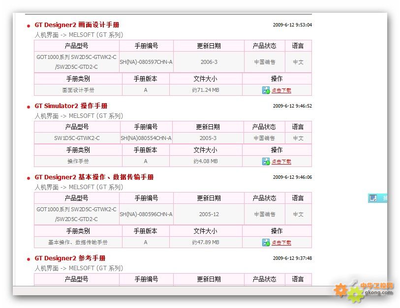The image size is (400, 308).
Task: Open GT Designer2 基本操作、数据传输手册 title link
Action: pos(94,177)
